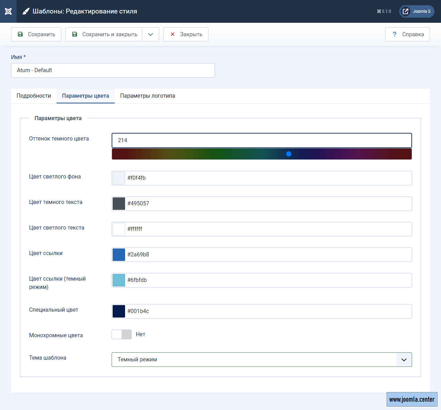Open the dark text color swatch #495057
Image resolution: width=441 pixels, height=410 pixels.
[x=119, y=204]
